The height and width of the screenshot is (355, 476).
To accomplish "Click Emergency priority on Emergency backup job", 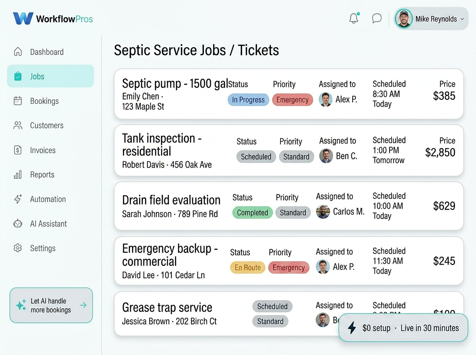I will tap(288, 267).
